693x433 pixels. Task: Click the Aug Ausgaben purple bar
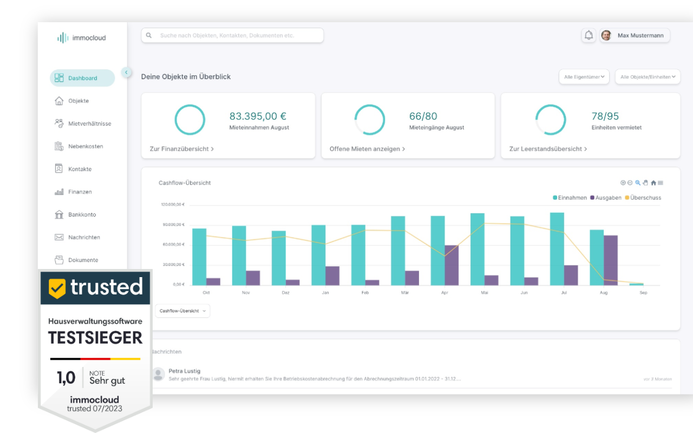coord(611,260)
